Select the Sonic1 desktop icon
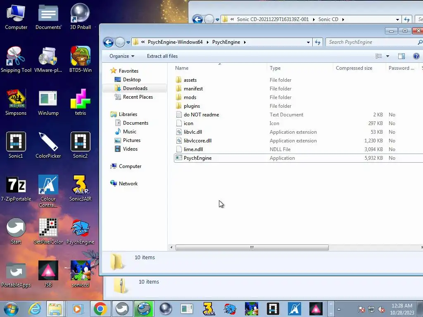Screen dimensions: 423x317 [16, 145]
